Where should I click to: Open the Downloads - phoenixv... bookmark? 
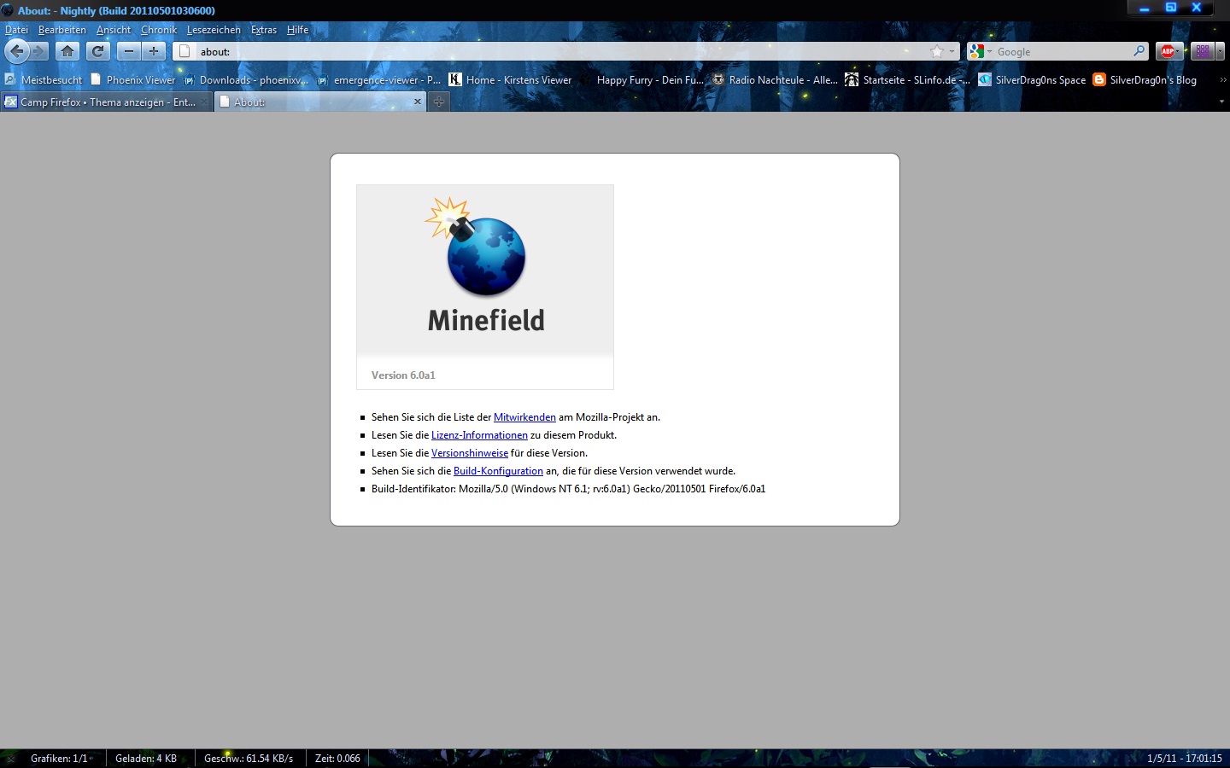click(x=246, y=79)
